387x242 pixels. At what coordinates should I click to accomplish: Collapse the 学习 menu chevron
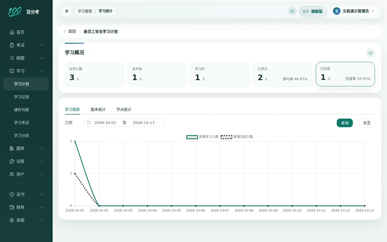tap(42, 71)
